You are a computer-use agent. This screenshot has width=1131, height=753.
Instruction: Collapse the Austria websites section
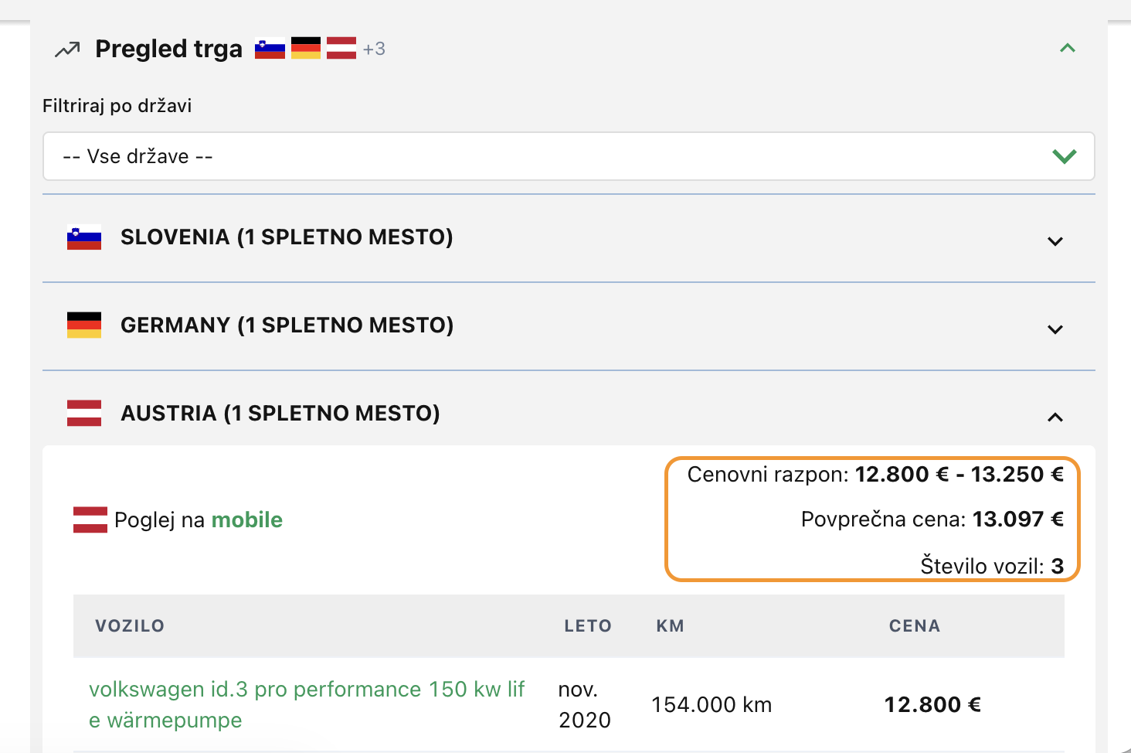1055,417
